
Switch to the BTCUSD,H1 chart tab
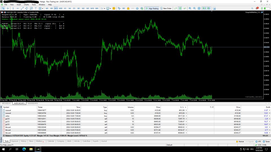pos(6,103)
